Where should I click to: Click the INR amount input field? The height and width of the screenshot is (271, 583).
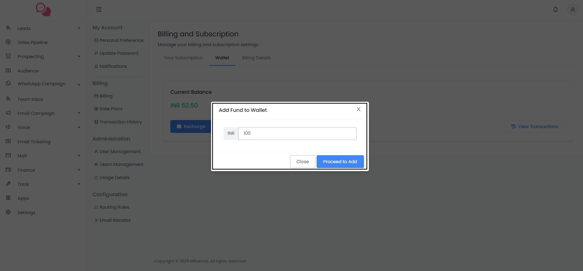(x=297, y=134)
